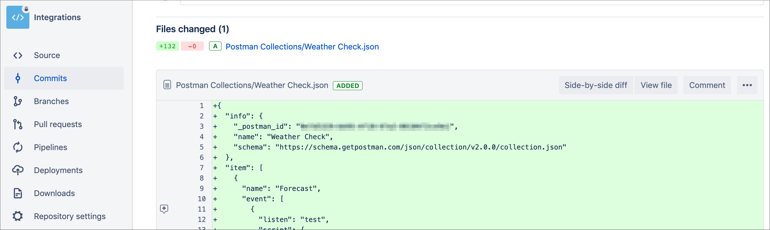Click the Integrations repository avatar icon
The width and height of the screenshot is (770, 230).
(18, 17)
